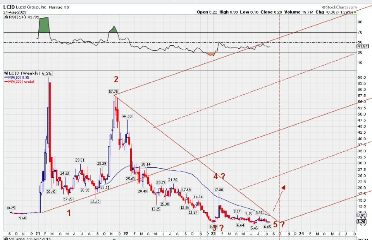Click the Open 6.22 value

pos(207,12)
